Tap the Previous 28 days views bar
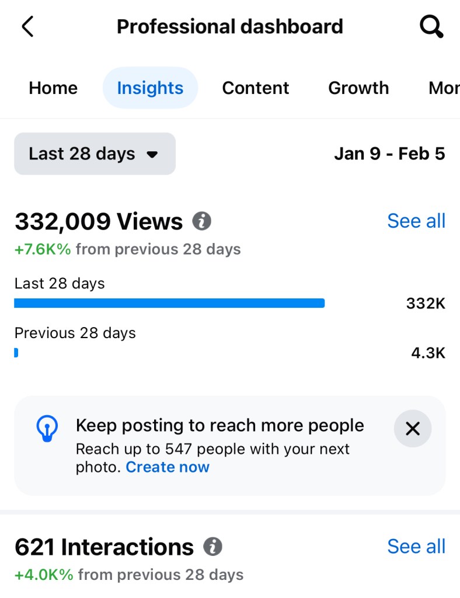The width and height of the screenshot is (460, 598). pos(16,353)
